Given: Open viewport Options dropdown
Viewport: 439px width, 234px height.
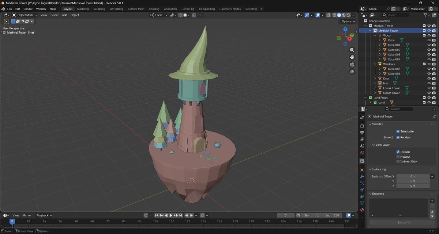Looking at the screenshot, I should click(348, 22).
